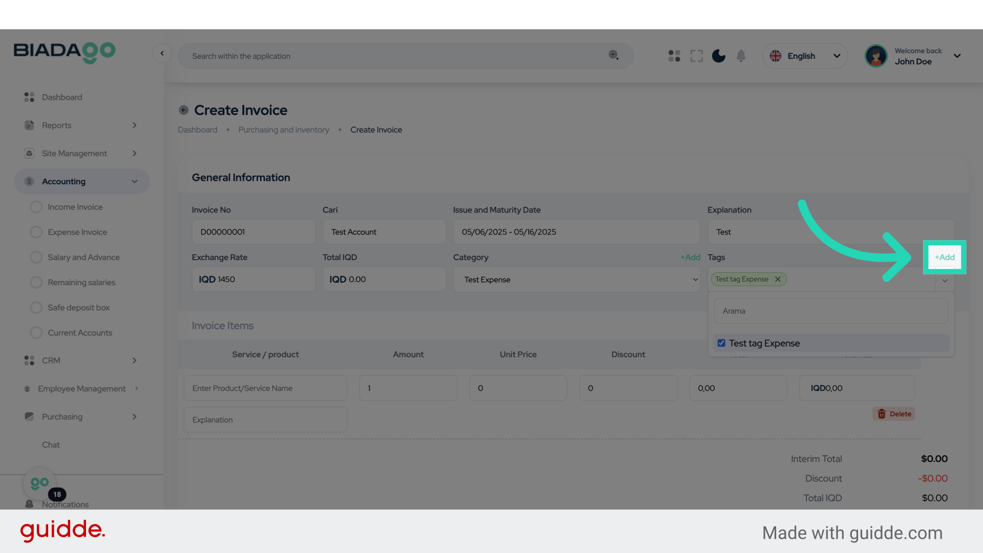
Task: Select the Salary and Advance option
Action: click(x=83, y=257)
